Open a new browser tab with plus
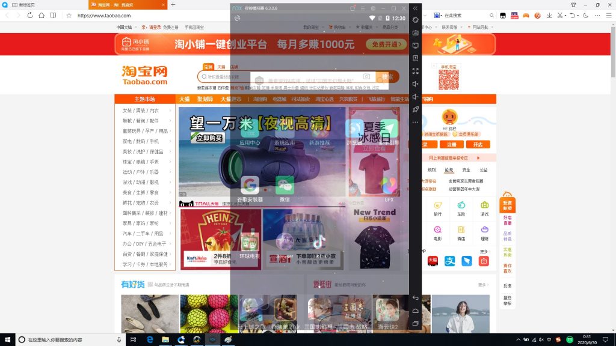Image resolution: width=616 pixels, height=346 pixels. [x=173, y=5]
